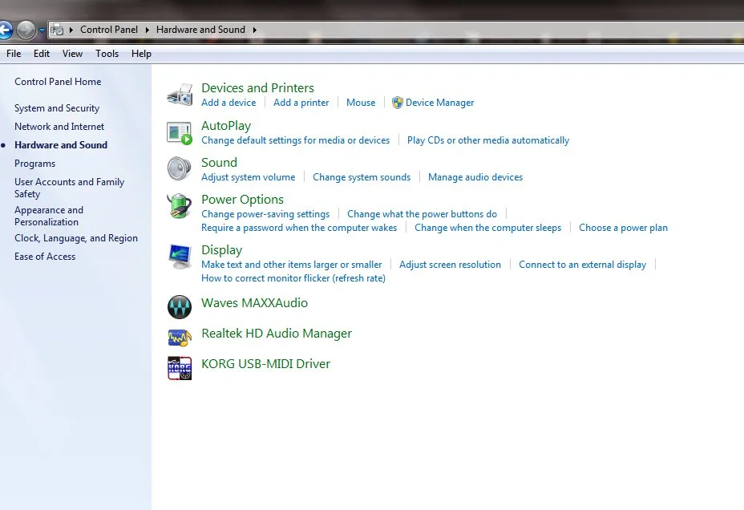Open the Tools menu
Screen dimensions: 744x510
click(x=107, y=54)
